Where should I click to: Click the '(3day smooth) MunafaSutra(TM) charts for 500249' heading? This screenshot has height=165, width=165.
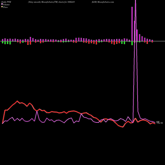point(51,2)
